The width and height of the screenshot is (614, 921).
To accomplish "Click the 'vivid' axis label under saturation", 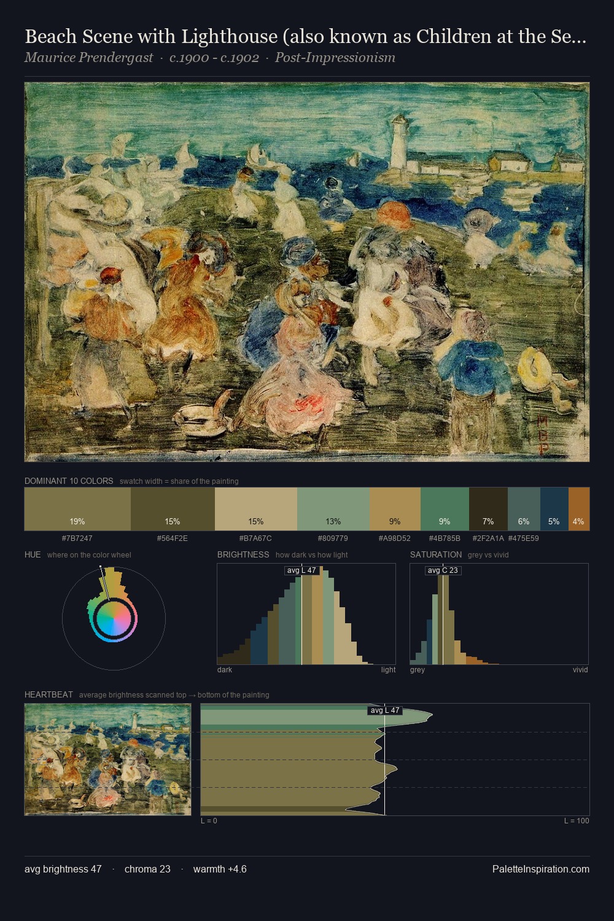I will 580,669.
